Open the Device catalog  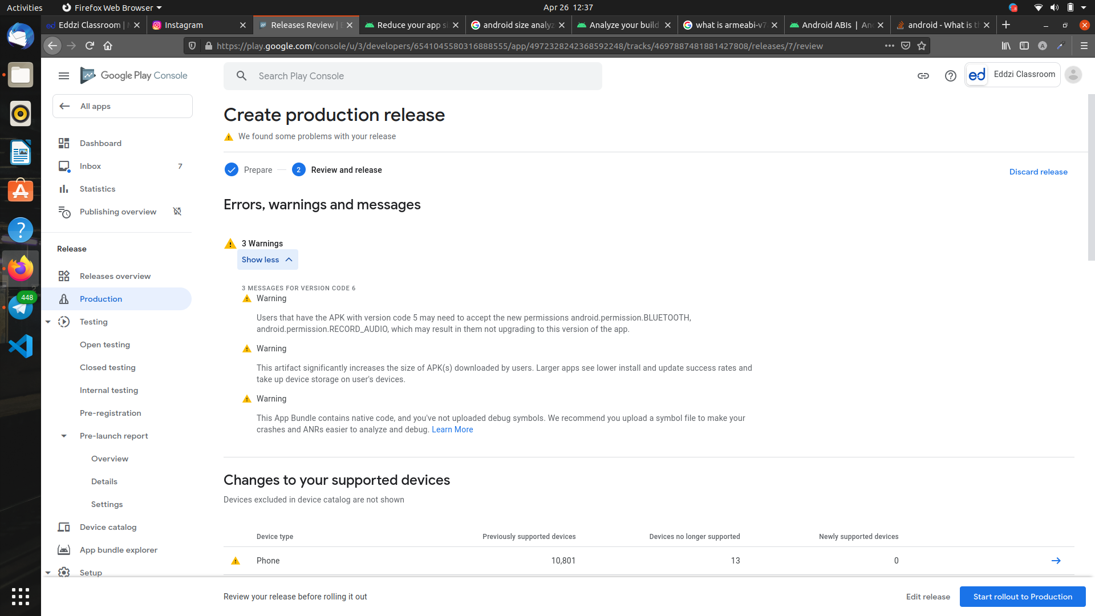pos(108,527)
